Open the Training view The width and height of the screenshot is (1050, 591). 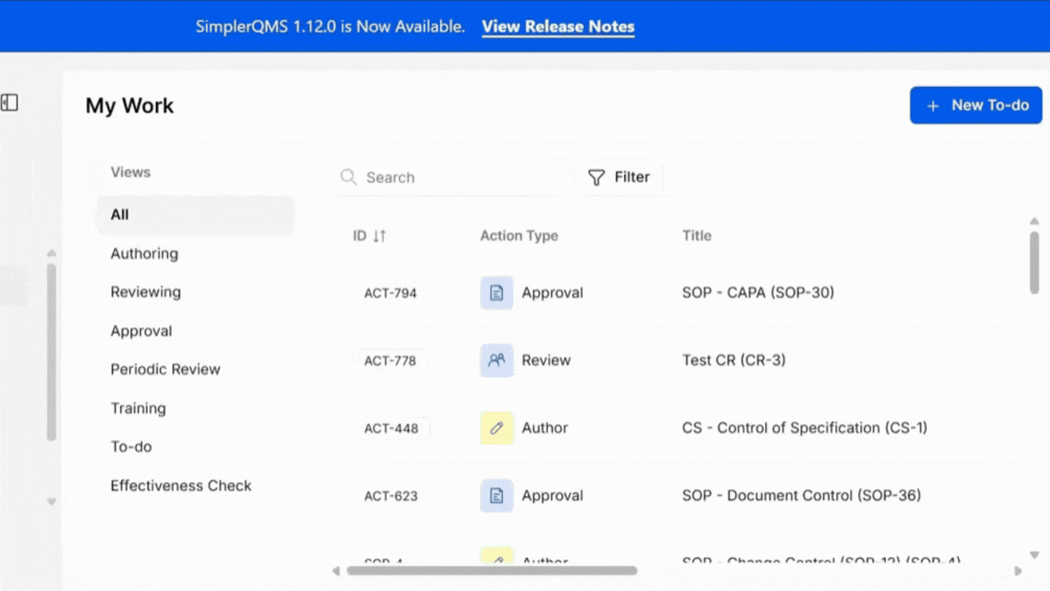click(x=138, y=408)
